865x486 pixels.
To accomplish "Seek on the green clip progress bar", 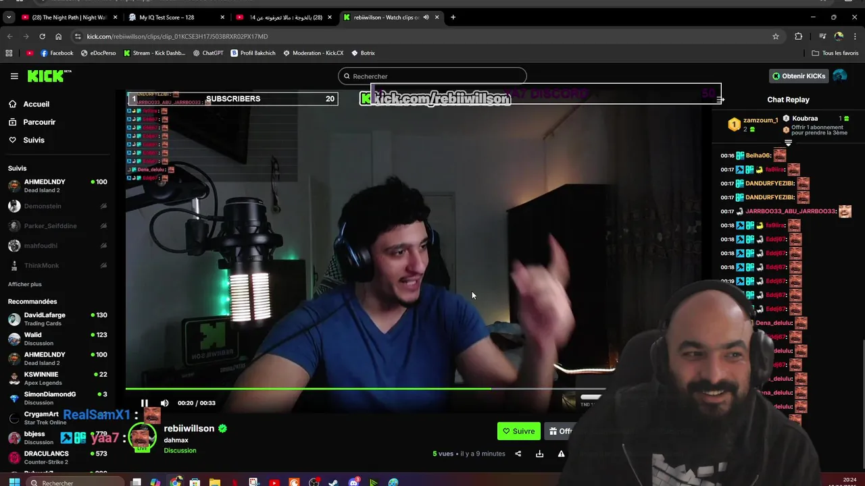I will (x=365, y=389).
